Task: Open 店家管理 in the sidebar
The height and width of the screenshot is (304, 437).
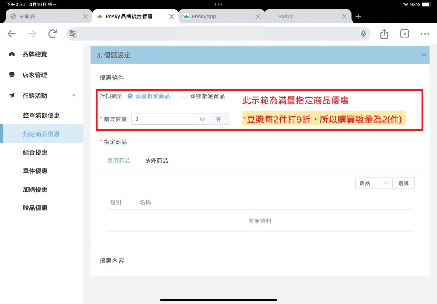Action: coord(35,75)
